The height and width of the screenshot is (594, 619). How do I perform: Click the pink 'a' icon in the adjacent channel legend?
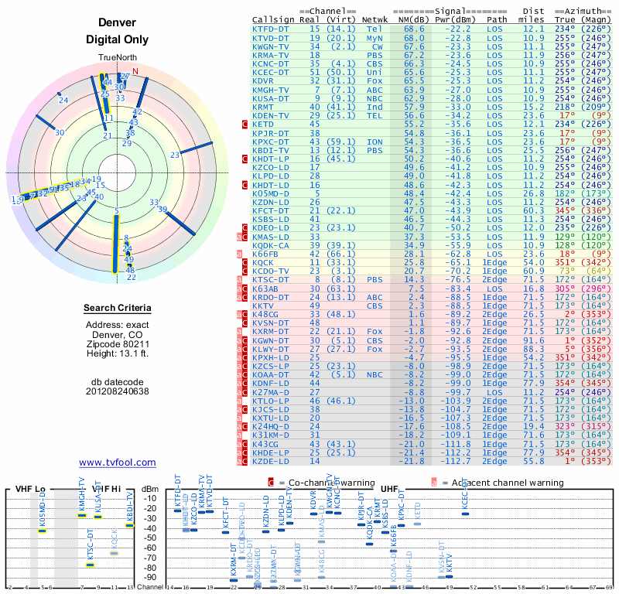[434, 483]
